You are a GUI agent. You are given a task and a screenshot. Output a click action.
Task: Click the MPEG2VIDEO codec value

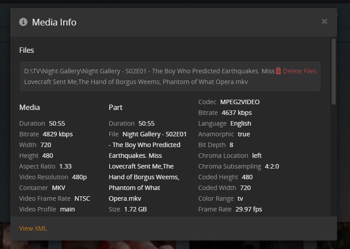click(x=240, y=102)
